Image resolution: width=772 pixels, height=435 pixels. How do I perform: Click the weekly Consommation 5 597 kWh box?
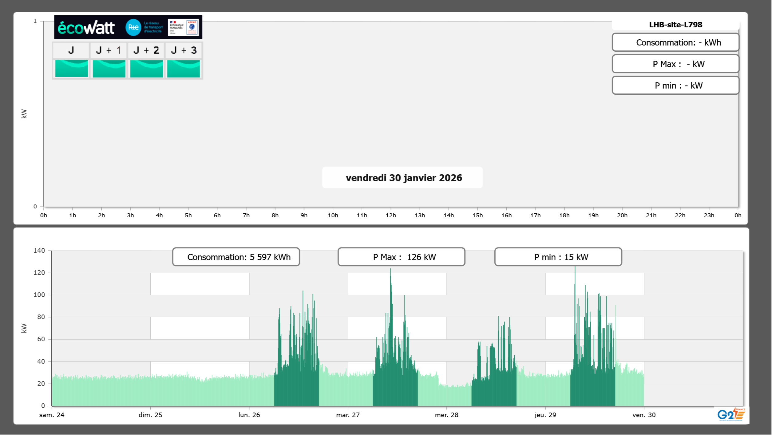pyautogui.click(x=236, y=257)
